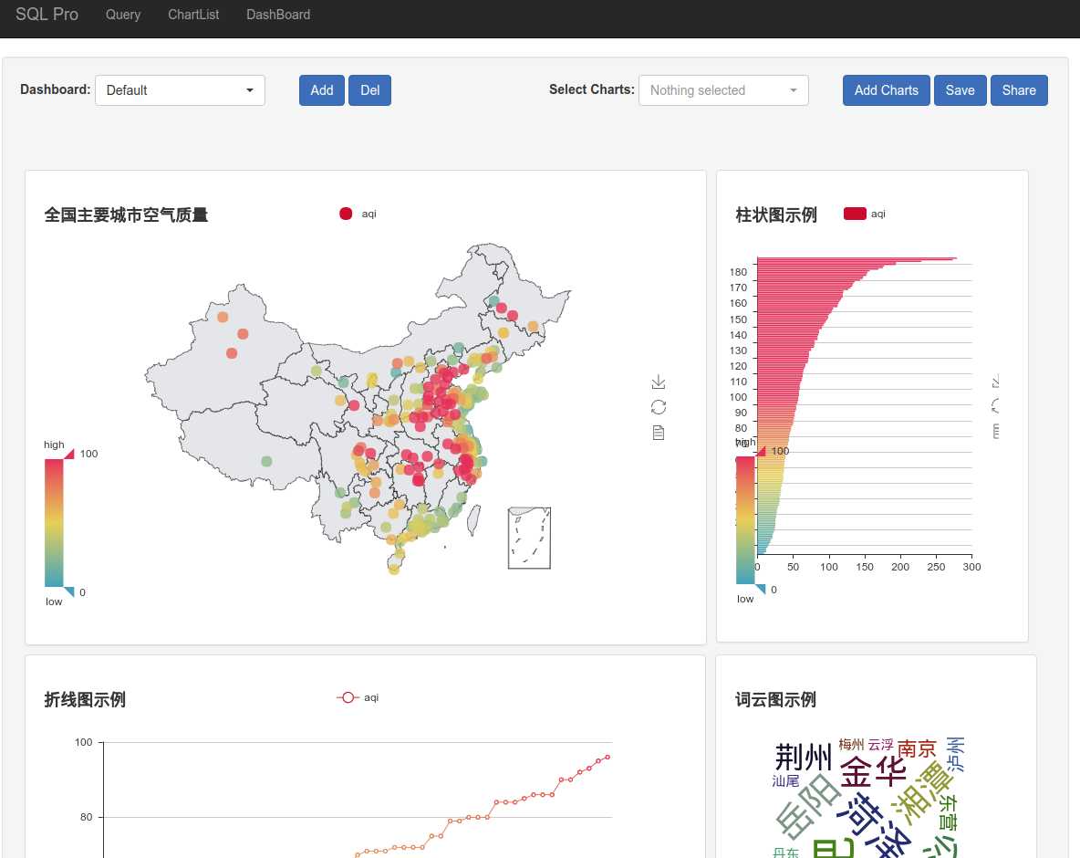Click the word 梅州 in the word cloud

[x=851, y=744]
